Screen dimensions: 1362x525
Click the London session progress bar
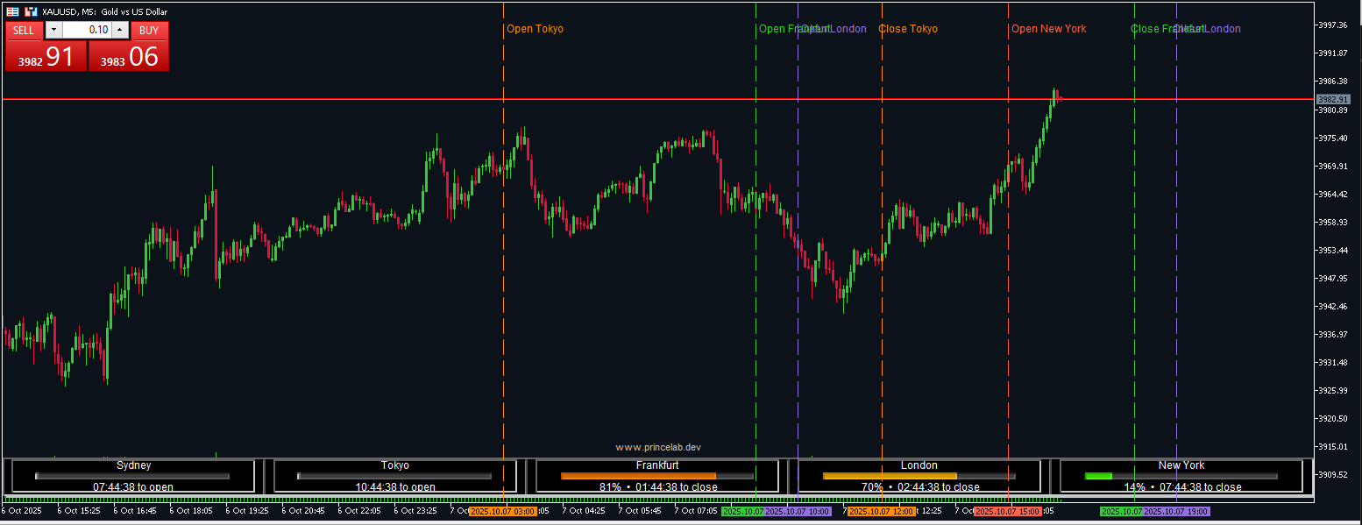[x=919, y=476]
